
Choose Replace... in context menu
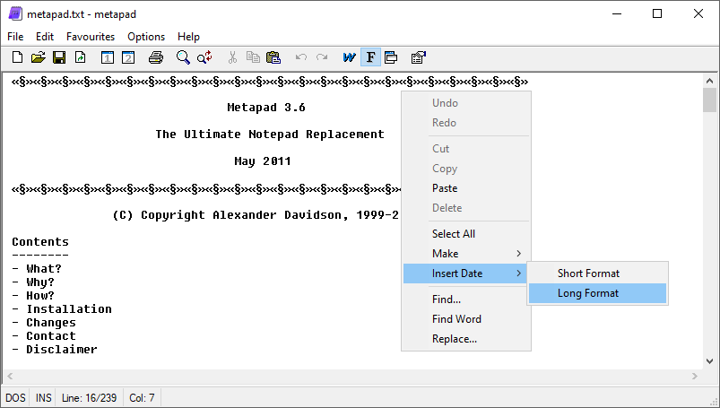click(466, 339)
